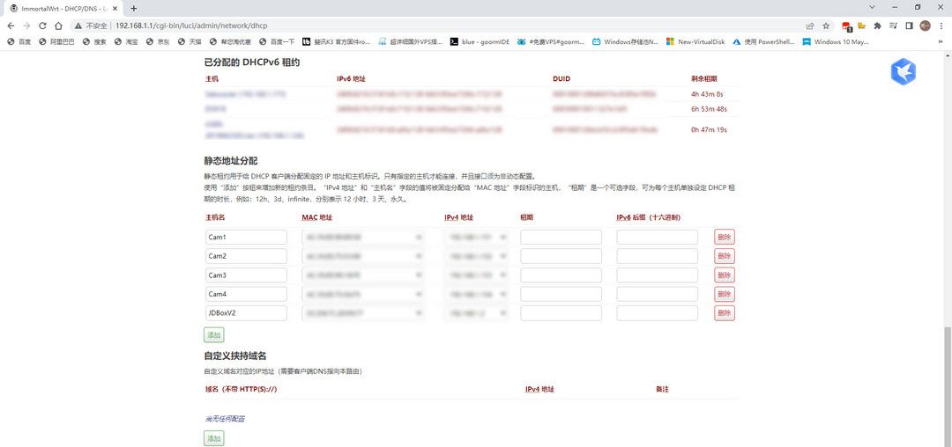This screenshot has height=447, width=952.
Task: Open MAC address dropdown for Cam3
Action: point(363,275)
